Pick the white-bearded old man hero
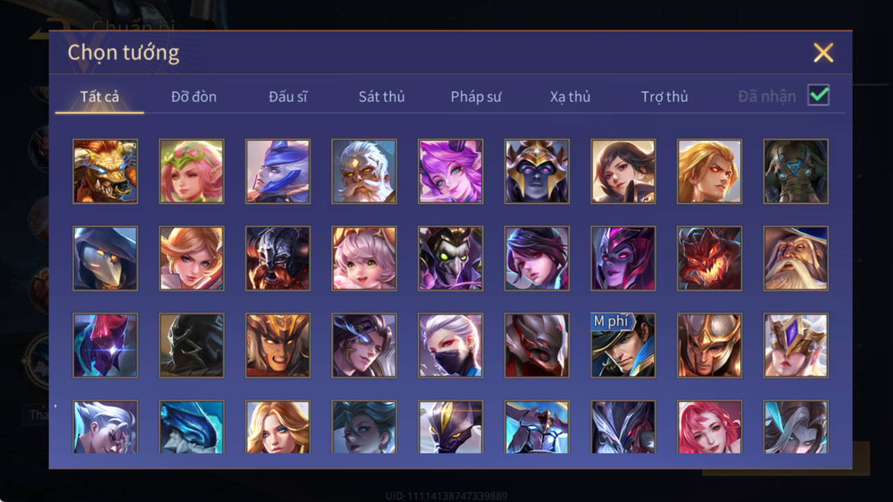The height and width of the screenshot is (502, 893). coord(364,171)
